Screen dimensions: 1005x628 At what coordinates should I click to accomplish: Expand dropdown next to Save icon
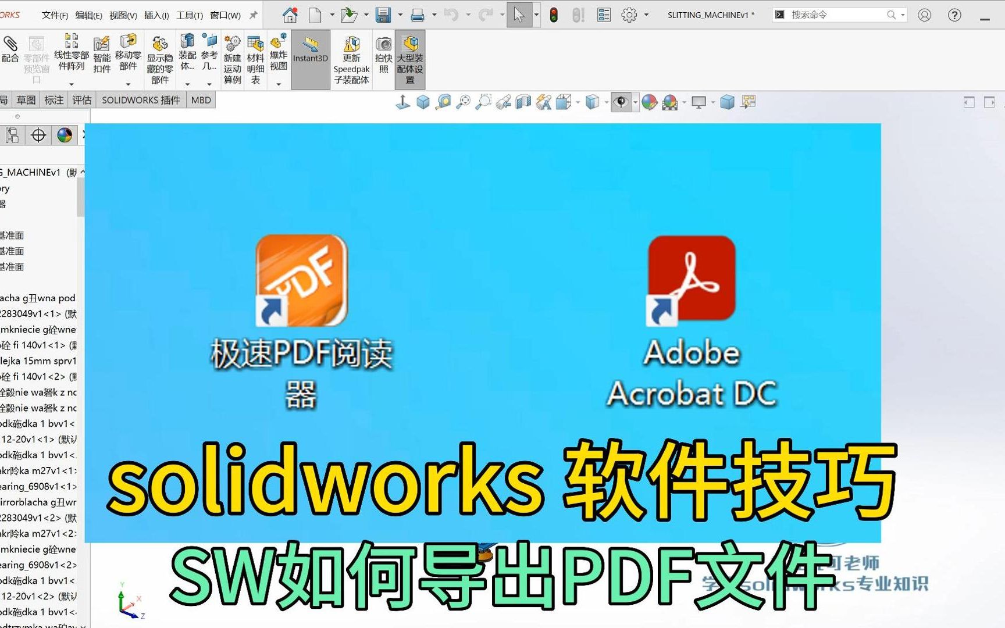[400, 15]
